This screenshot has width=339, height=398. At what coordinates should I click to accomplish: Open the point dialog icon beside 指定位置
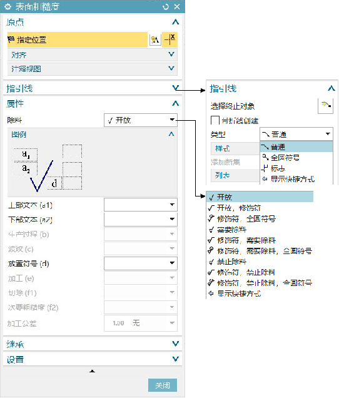155,39
